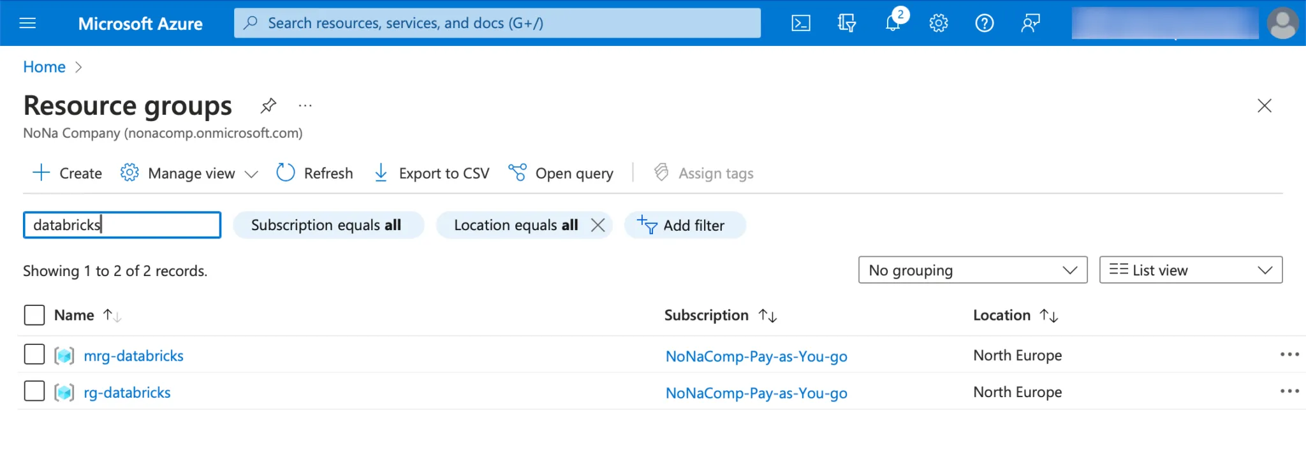Image resolution: width=1306 pixels, height=466 pixels.
Task: Open the hamburger portal menu
Action: coord(28,24)
